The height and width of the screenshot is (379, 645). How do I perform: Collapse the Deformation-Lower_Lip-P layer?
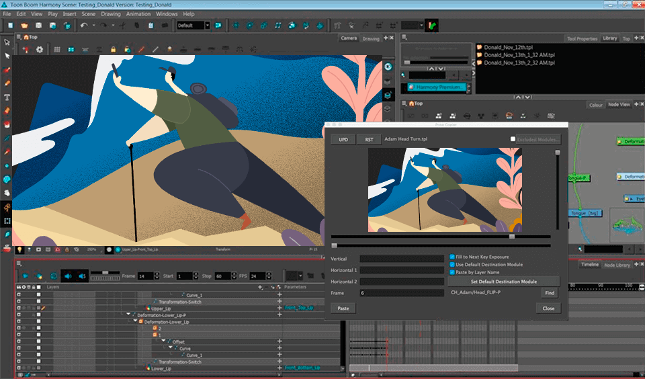pos(128,314)
